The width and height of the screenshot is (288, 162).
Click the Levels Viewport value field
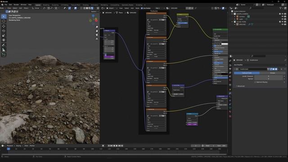pos(269,76)
